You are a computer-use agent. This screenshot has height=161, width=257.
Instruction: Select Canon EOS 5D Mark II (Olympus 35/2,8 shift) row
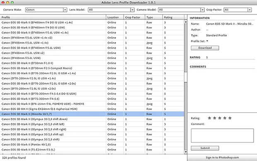point(92,140)
